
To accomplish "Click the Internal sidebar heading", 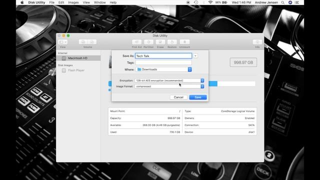I will tap(62, 53).
